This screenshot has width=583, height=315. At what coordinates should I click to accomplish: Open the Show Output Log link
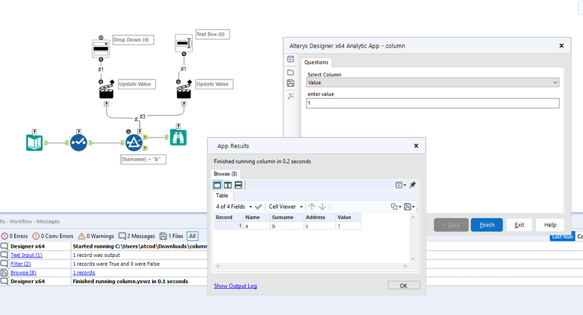tap(235, 286)
